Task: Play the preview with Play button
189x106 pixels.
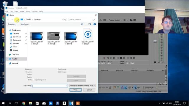Action: coord(114,58)
